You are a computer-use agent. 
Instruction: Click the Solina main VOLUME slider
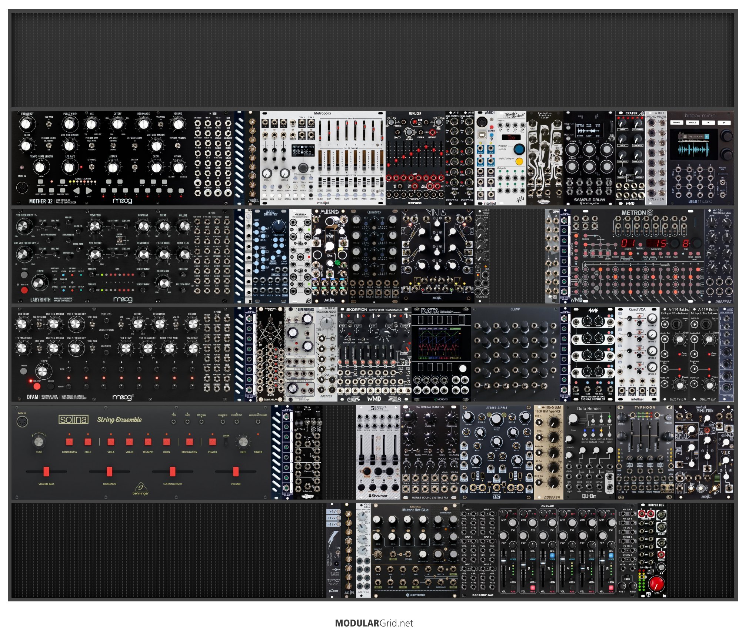pos(236,471)
